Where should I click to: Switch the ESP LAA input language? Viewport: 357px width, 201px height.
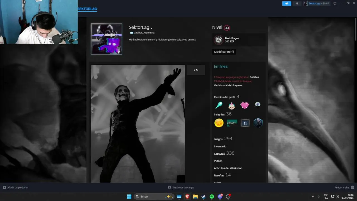[x=326, y=197]
